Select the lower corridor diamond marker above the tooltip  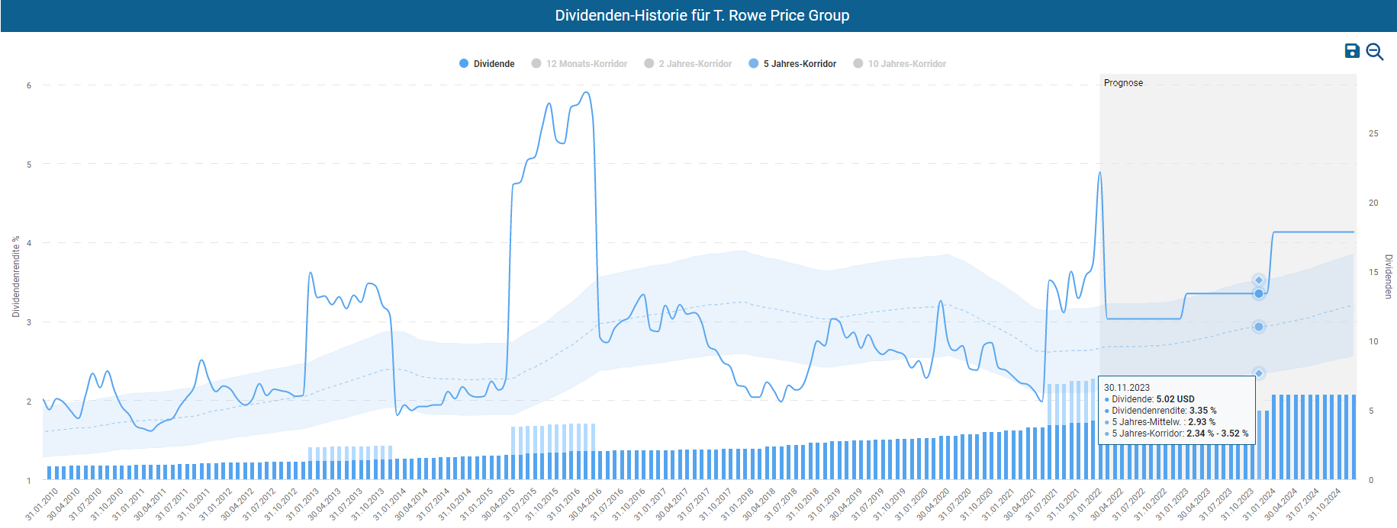click(1259, 373)
